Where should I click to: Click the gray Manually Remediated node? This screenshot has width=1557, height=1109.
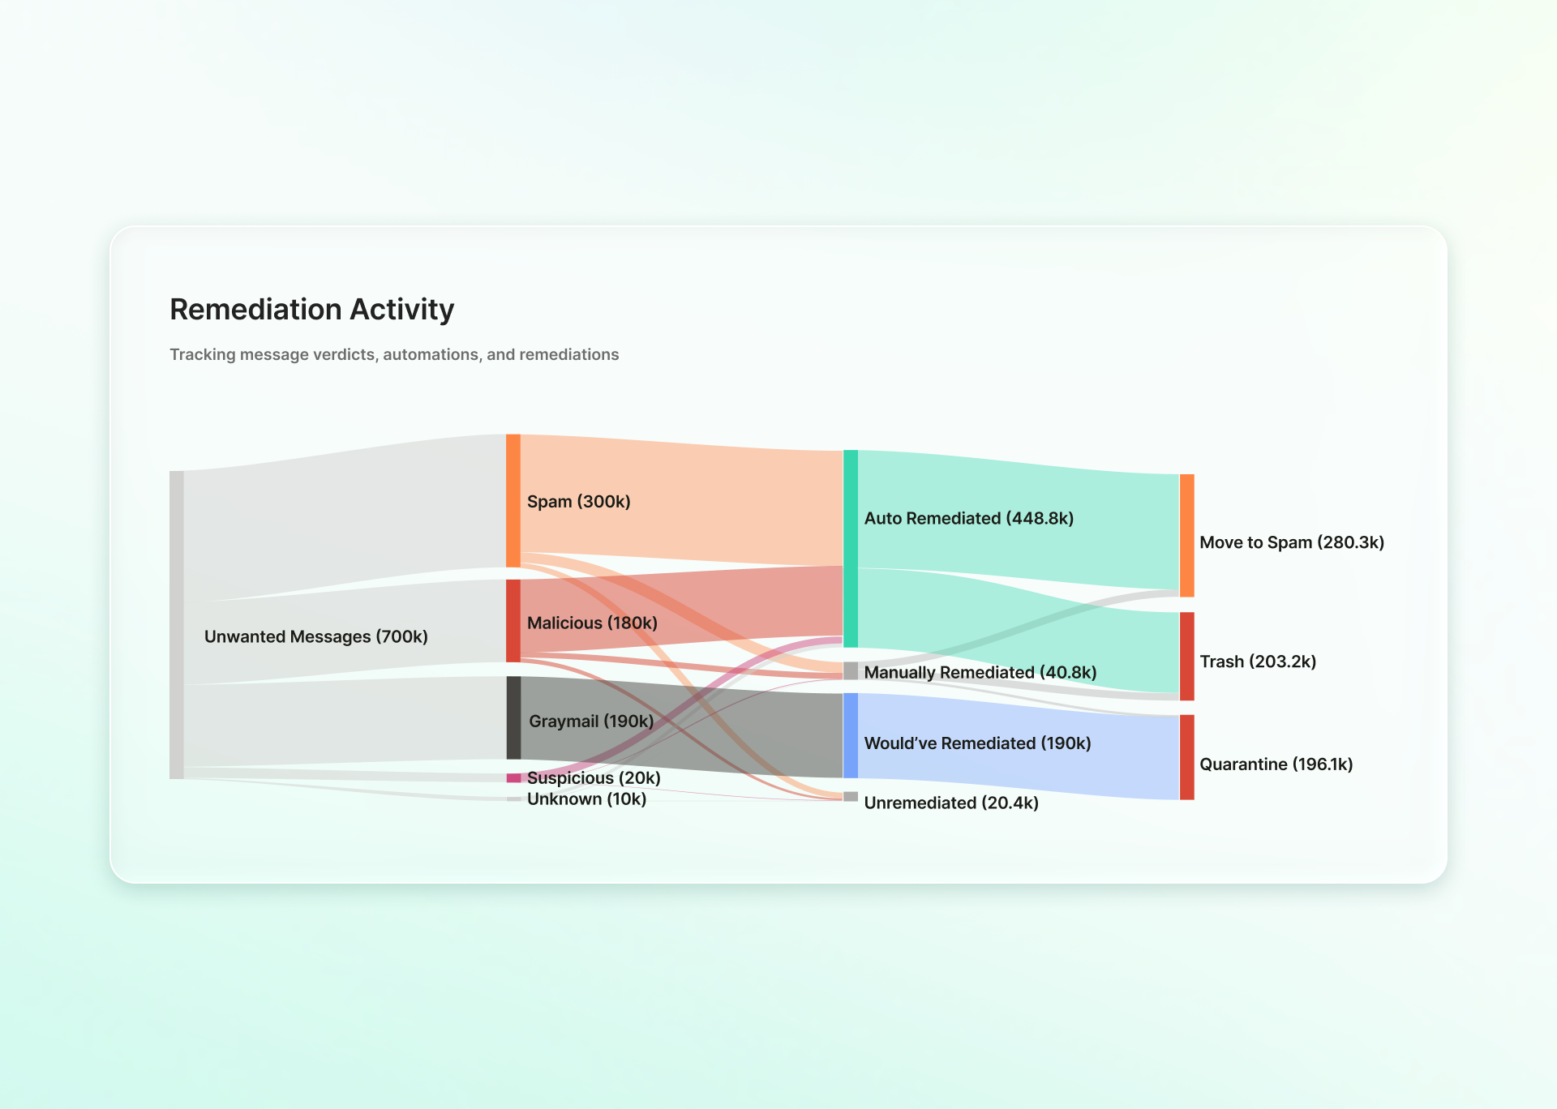(x=850, y=670)
